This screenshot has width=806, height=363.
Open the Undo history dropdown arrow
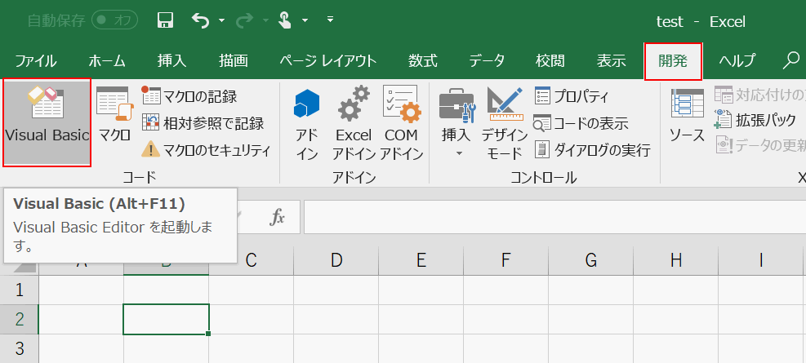(221, 20)
